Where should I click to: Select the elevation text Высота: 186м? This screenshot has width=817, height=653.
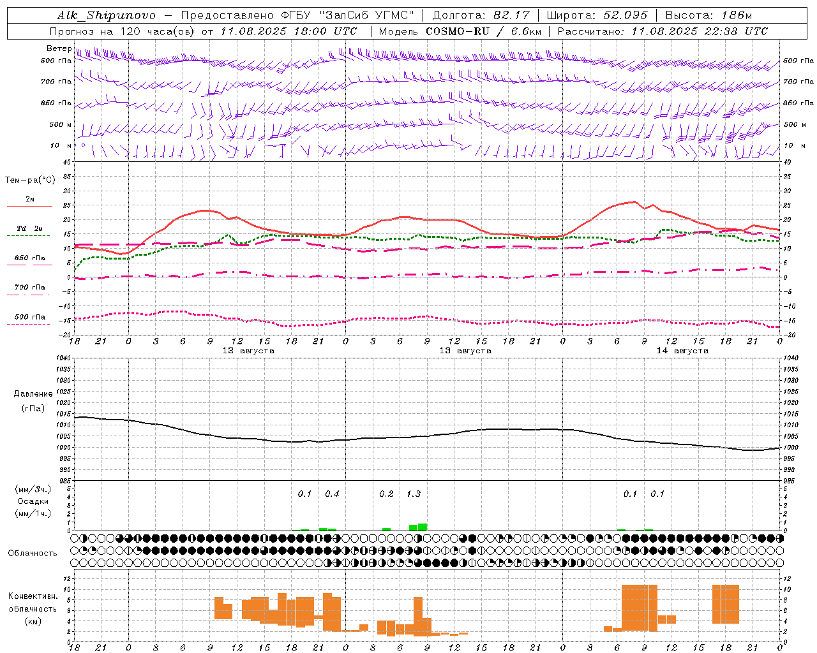click(x=709, y=15)
